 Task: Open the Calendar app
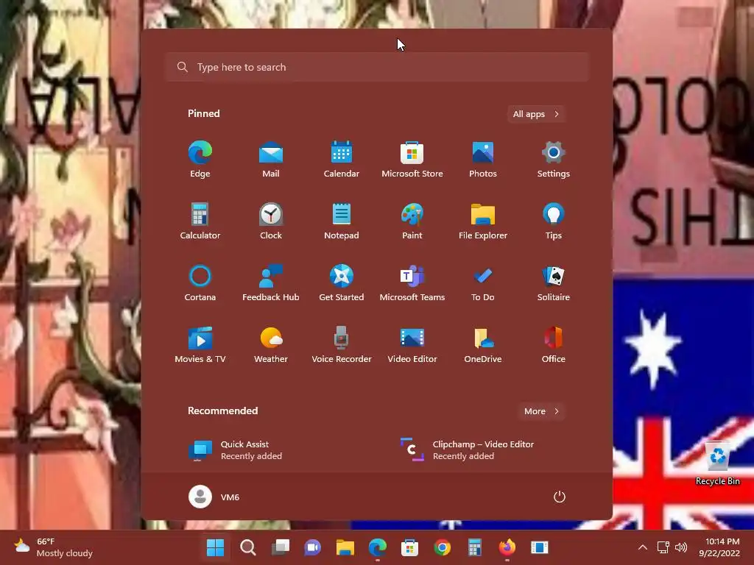coord(342,160)
